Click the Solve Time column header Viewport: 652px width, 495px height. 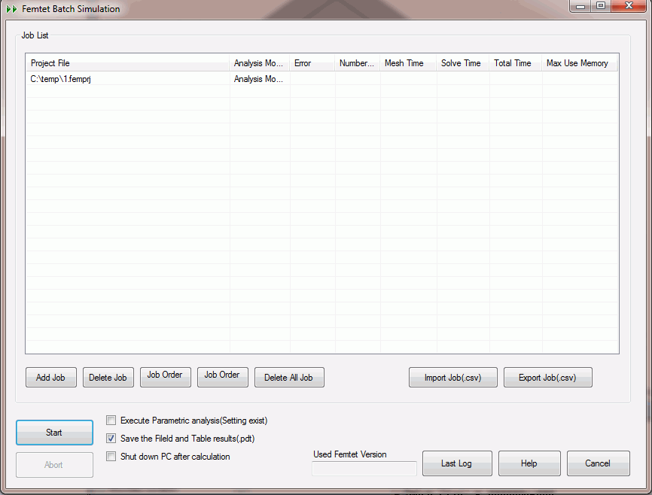(x=462, y=63)
